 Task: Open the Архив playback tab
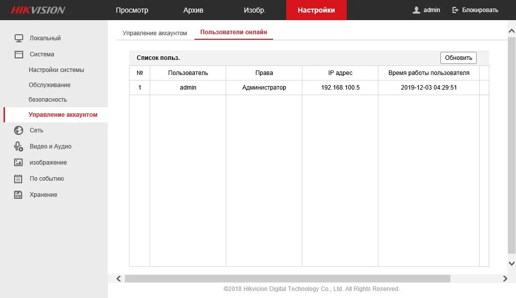[x=193, y=10]
